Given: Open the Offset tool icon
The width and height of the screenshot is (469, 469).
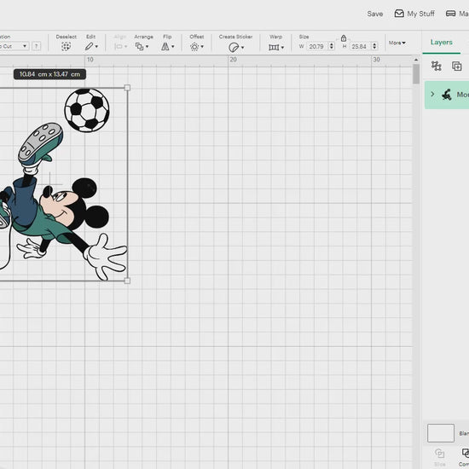Looking at the screenshot, I should [x=194, y=47].
